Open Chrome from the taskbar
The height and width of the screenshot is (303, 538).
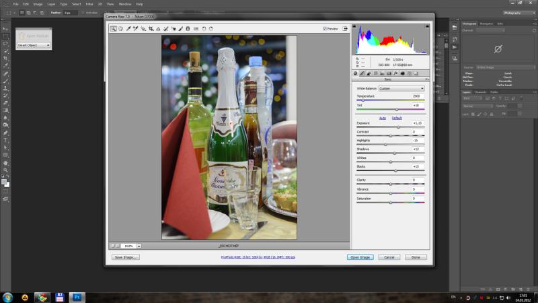42,298
